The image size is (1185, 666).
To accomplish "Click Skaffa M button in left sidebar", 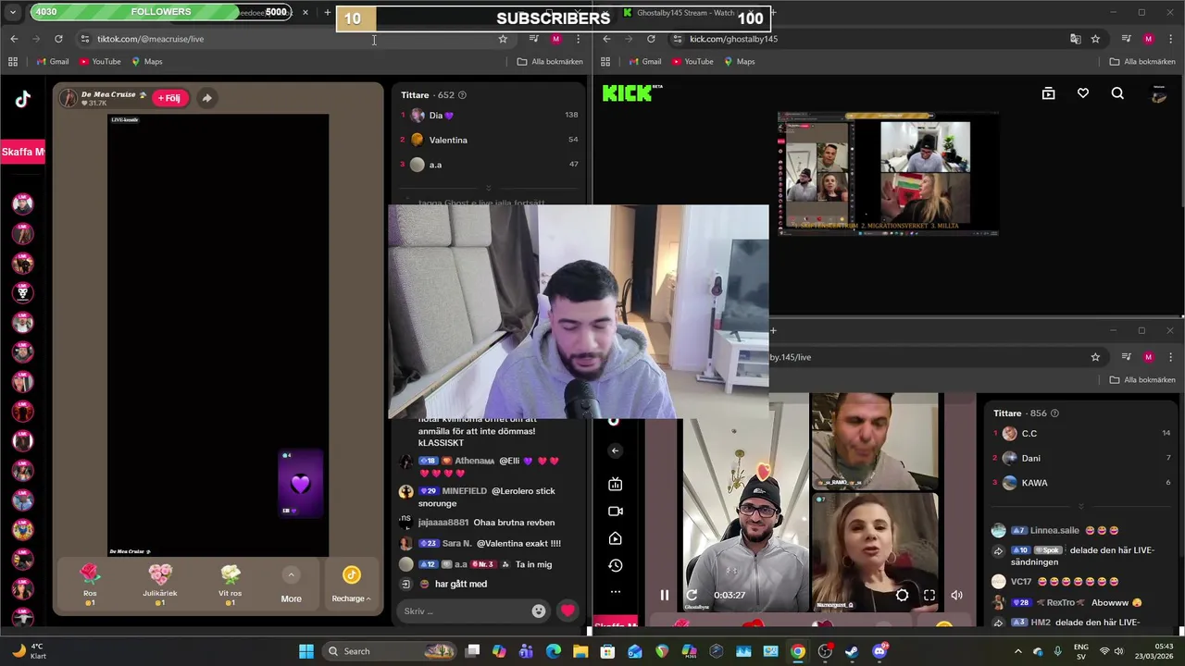I will click(x=22, y=152).
